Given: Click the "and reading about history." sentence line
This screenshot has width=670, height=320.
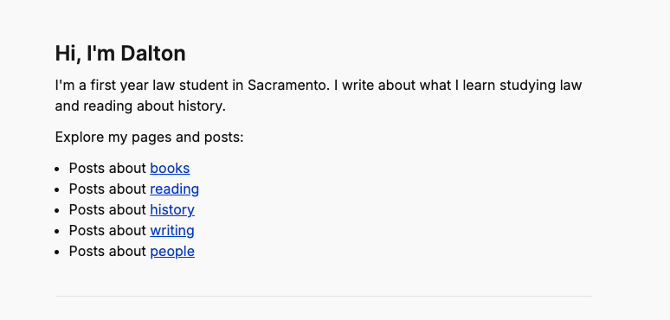Looking at the screenshot, I should (x=140, y=106).
